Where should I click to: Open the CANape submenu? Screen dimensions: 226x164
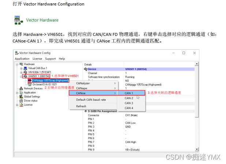coord(93,88)
